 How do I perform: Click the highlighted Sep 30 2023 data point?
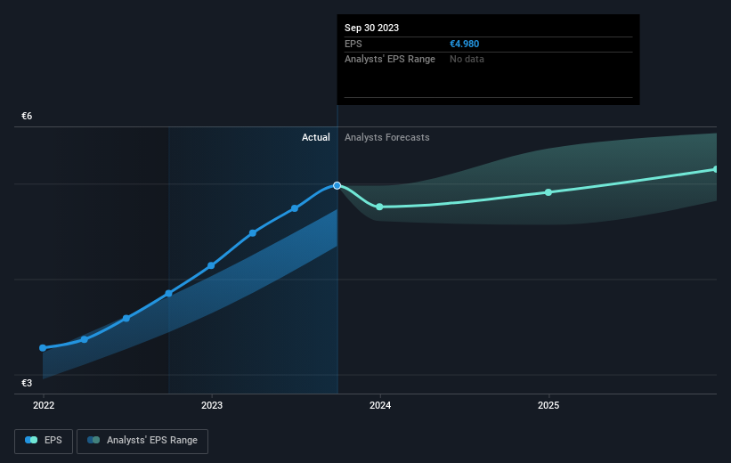pos(337,185)
